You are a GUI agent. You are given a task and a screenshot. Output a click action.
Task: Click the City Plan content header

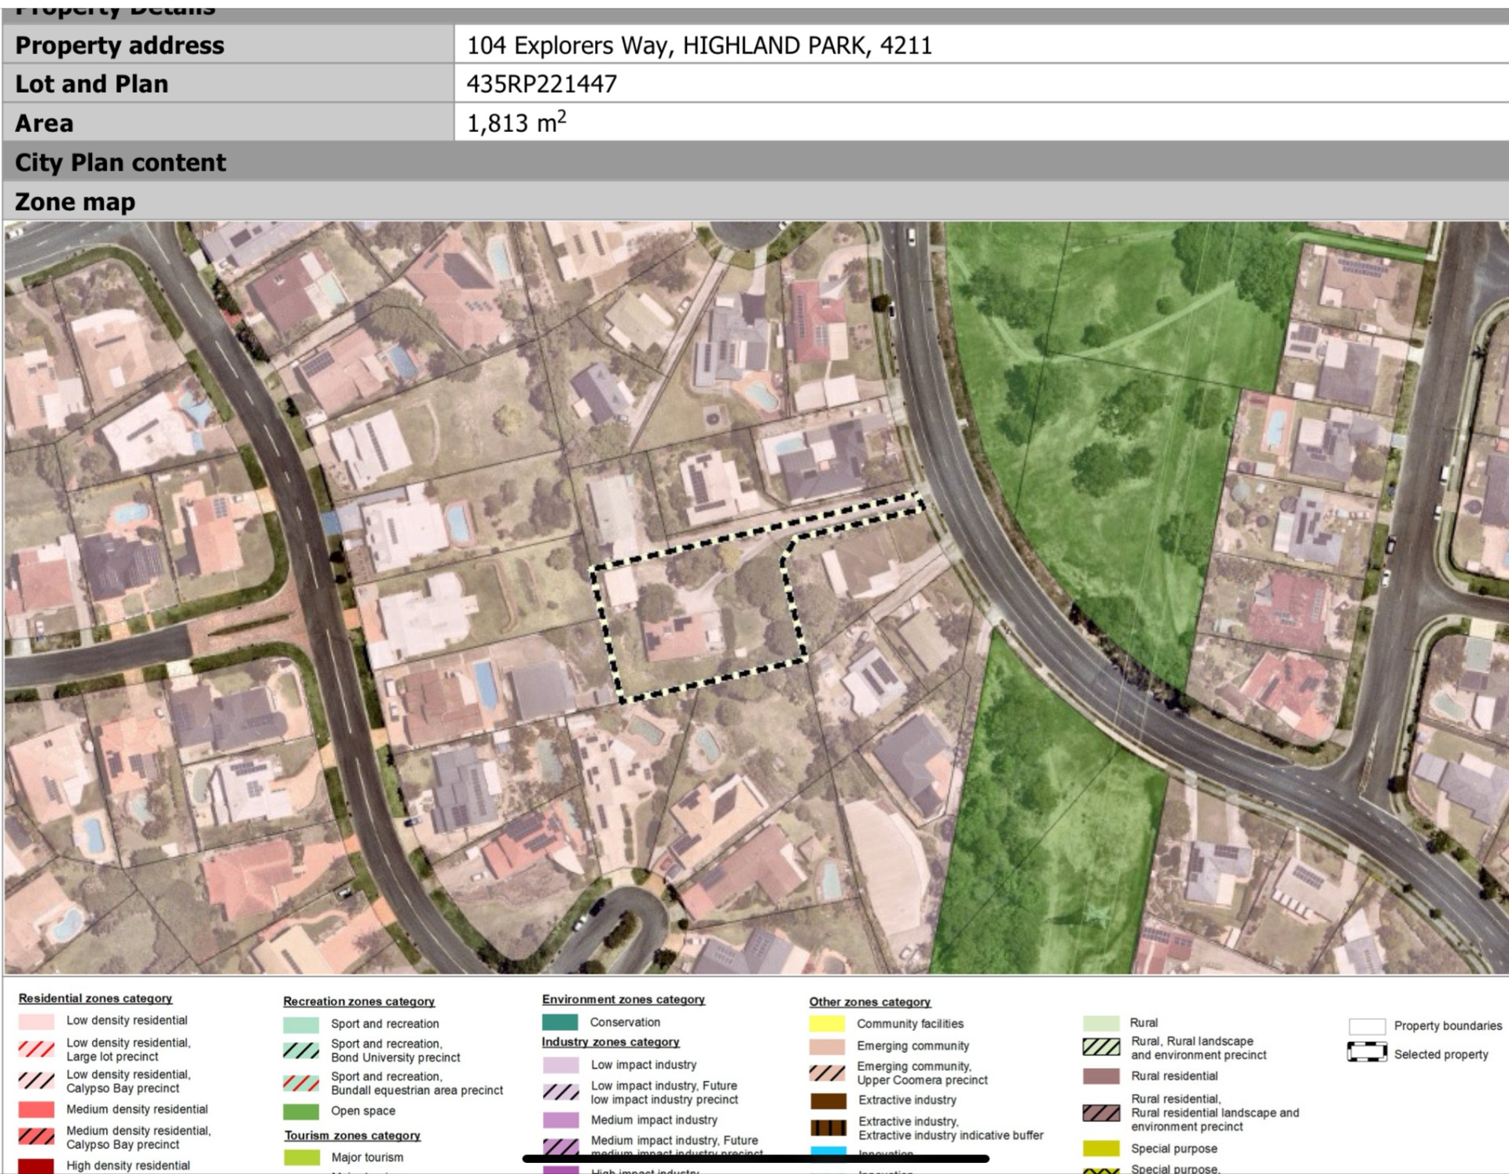[x=120, y=163]
